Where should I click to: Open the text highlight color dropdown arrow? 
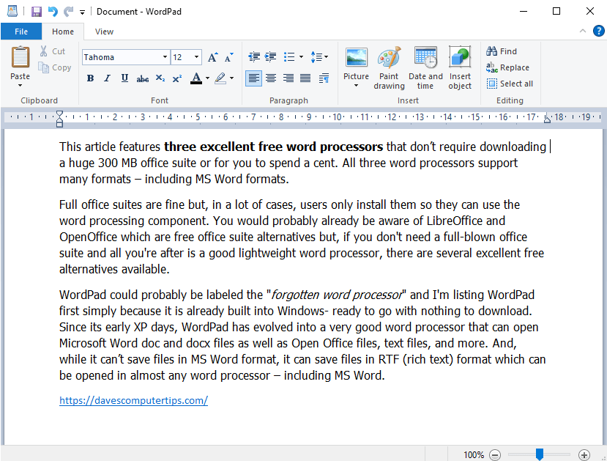pos(231,78)
